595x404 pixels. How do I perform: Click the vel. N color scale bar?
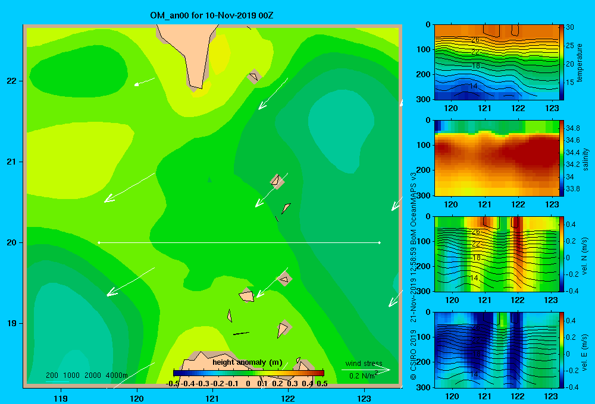(562, 254)
